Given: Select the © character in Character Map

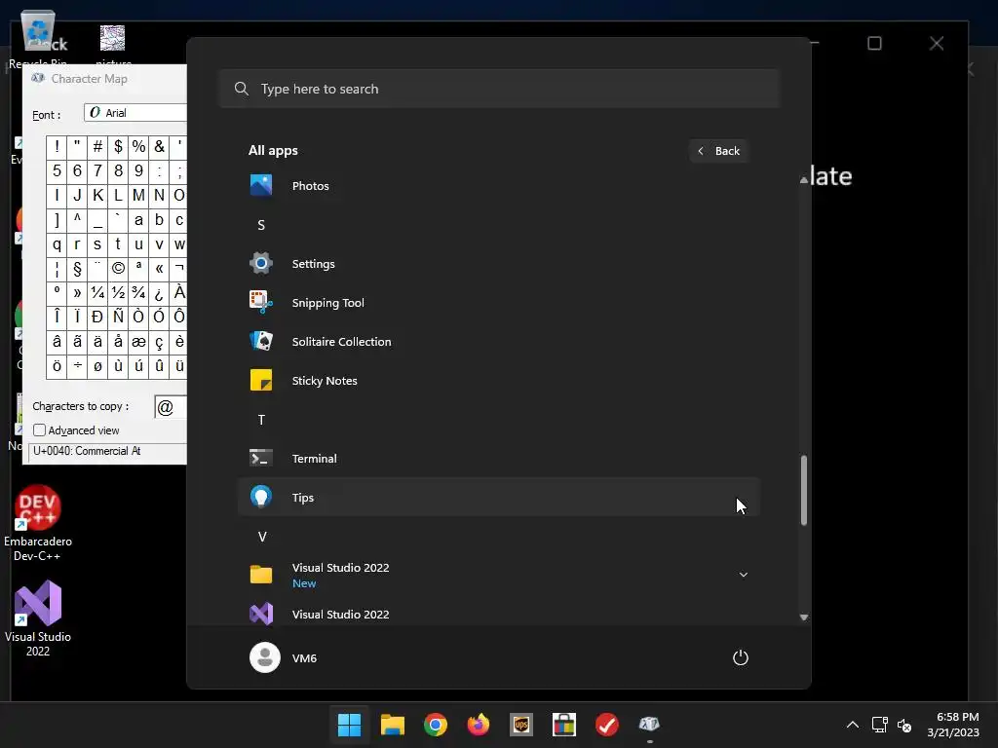Looking at the screenshot, I should tap(118, 269).
